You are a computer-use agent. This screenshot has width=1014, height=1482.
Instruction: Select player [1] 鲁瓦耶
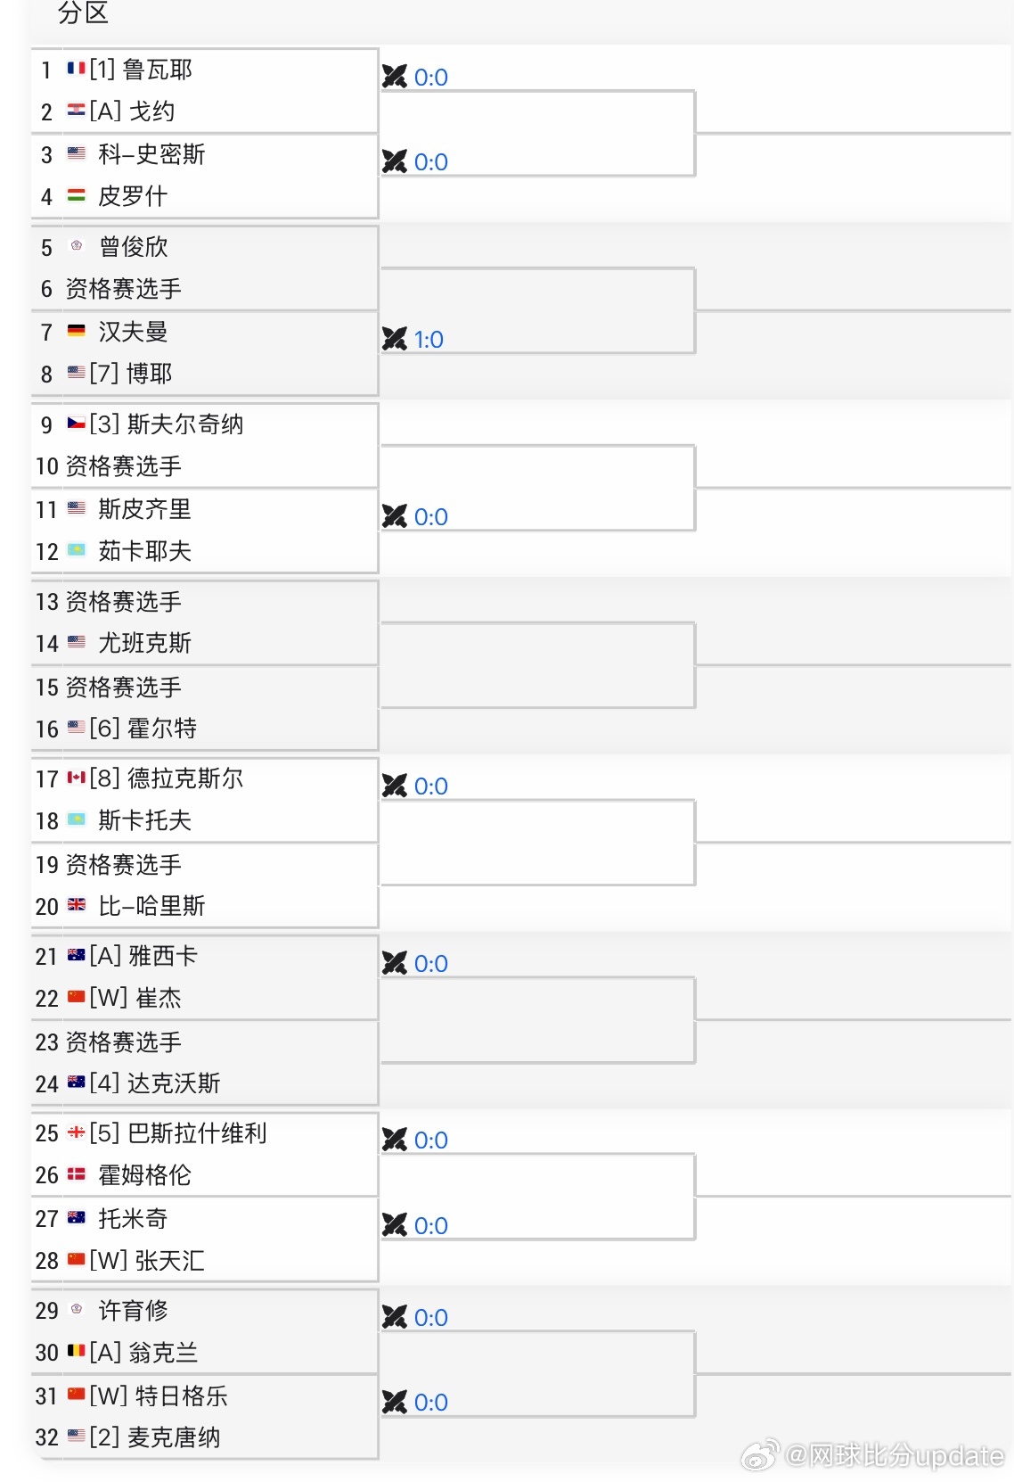[141, 70]
